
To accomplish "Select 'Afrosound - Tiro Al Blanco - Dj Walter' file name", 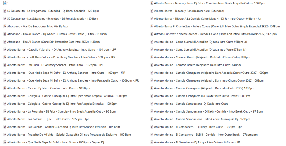I will click(57, 34).
